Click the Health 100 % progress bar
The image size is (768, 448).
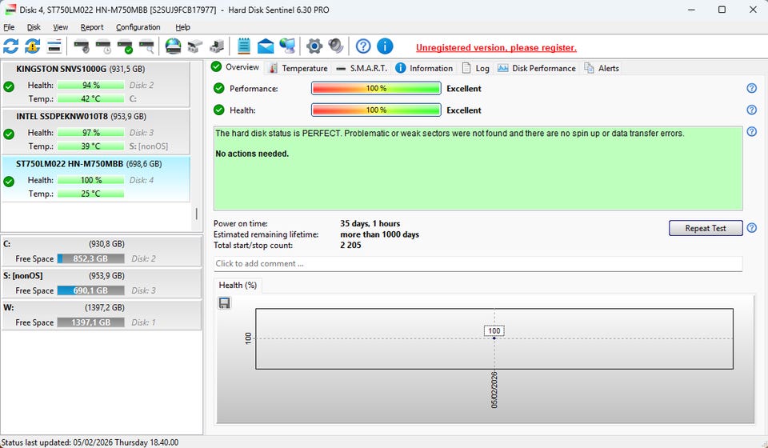pyautogui.click(x=376, y=110)
